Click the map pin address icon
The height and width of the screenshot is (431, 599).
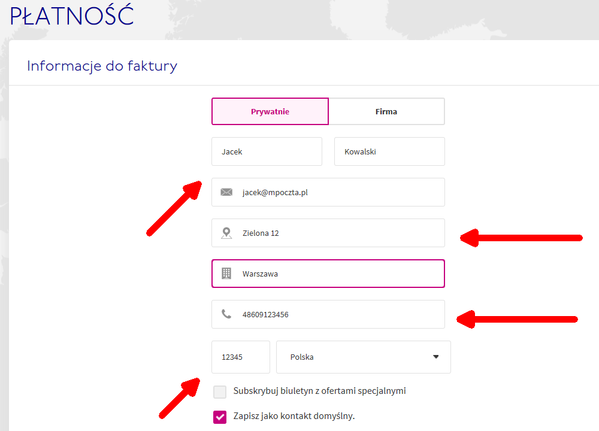226,233
